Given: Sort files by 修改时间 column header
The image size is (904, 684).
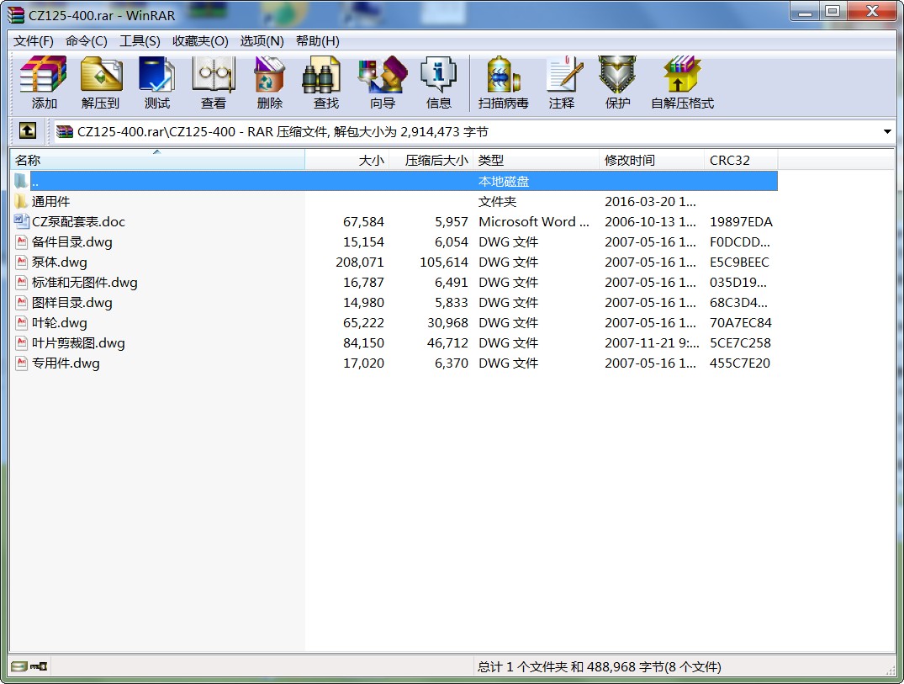Looking at the screenshot, I should point(651,160).
